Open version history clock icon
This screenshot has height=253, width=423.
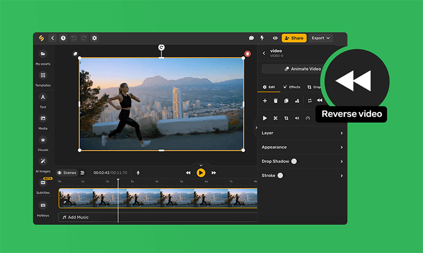[x=63, y=38]
